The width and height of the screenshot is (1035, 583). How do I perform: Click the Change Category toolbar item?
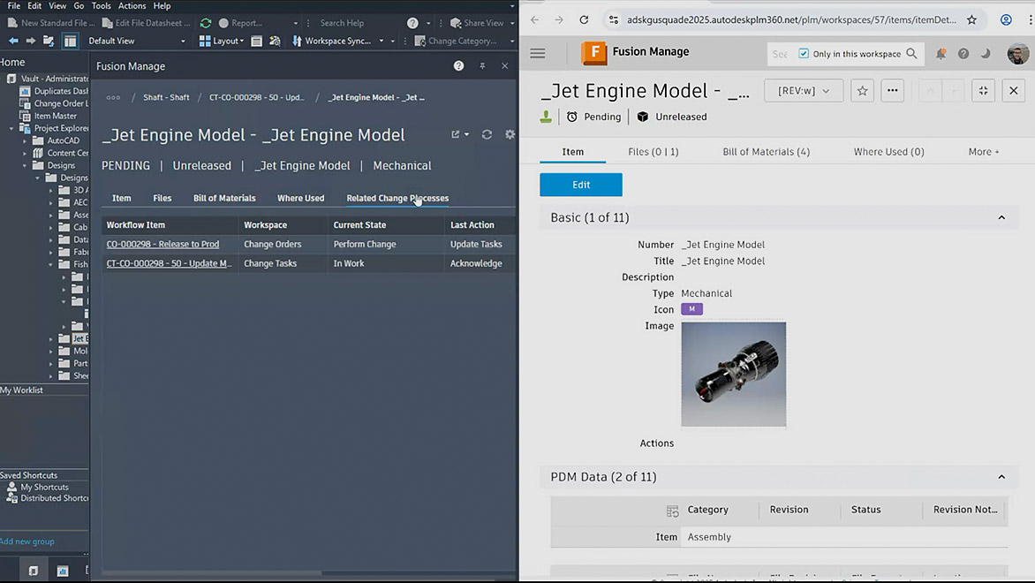pos(456,41)
